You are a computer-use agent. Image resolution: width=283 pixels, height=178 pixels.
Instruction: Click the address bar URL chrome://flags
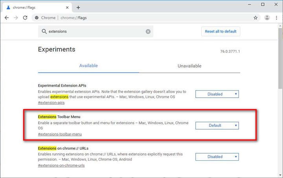click(x=74, y=18)
